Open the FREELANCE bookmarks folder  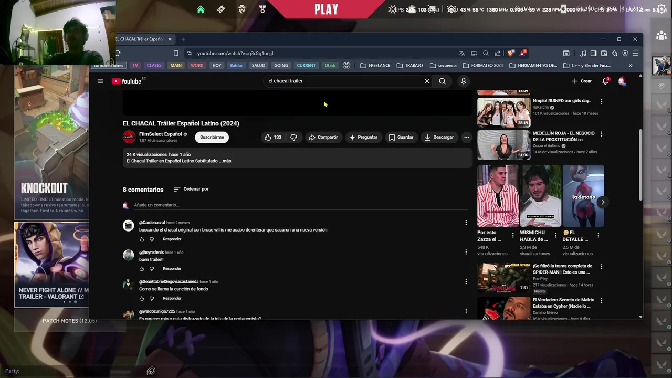[x=375, y=66]
